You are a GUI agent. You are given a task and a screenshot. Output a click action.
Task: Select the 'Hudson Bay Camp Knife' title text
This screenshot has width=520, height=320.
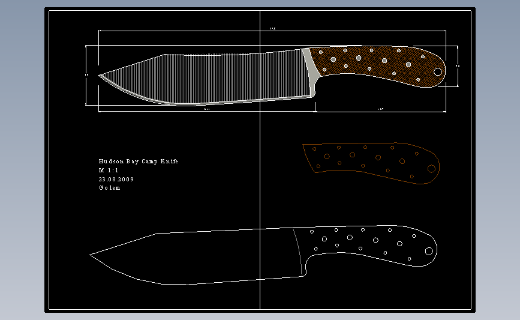tap(139, 162)
